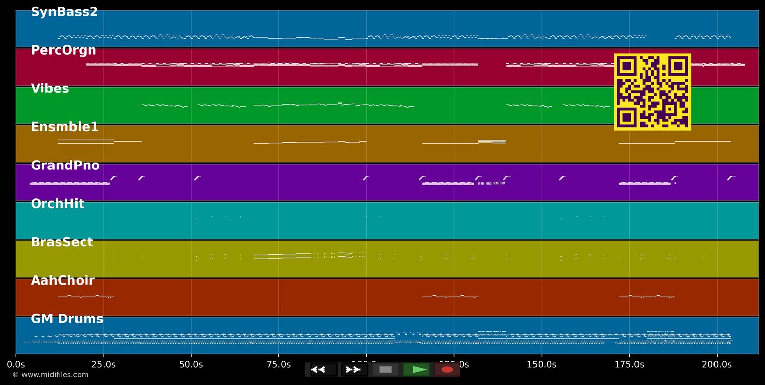Screen dimensions: 765x385
Task: Click the 0.0s start time label
Action: click(x=16, y=364)
